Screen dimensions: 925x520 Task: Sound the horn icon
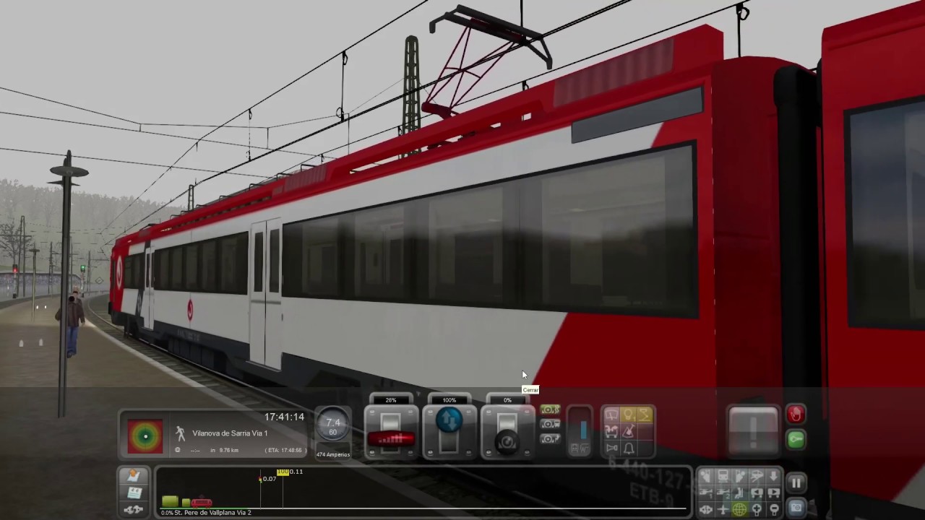coord(611,448)
